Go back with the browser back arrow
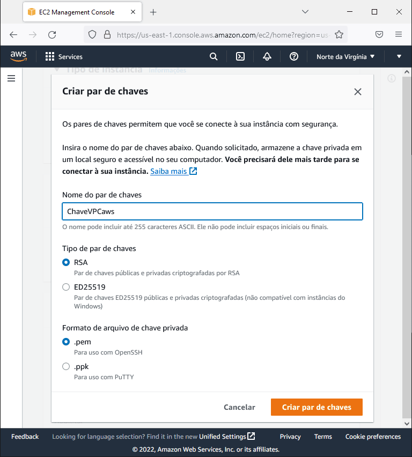Screen dimensions: 412x457 pos(13,35)
